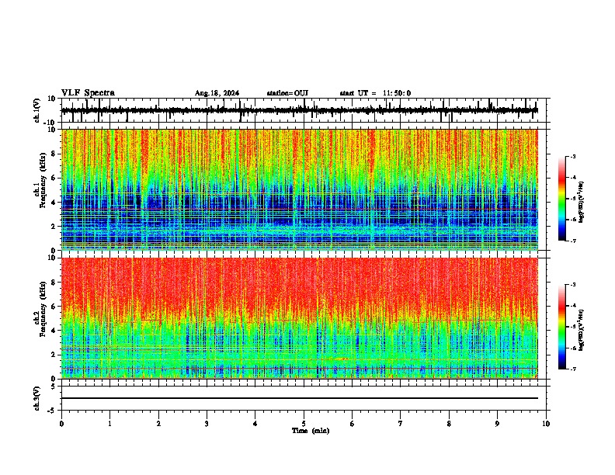Image resolution: width=615 pixels, height=475 pixels.
Task: Click the "VLF Spectra" plot title
Action: [x=88, y=92]
